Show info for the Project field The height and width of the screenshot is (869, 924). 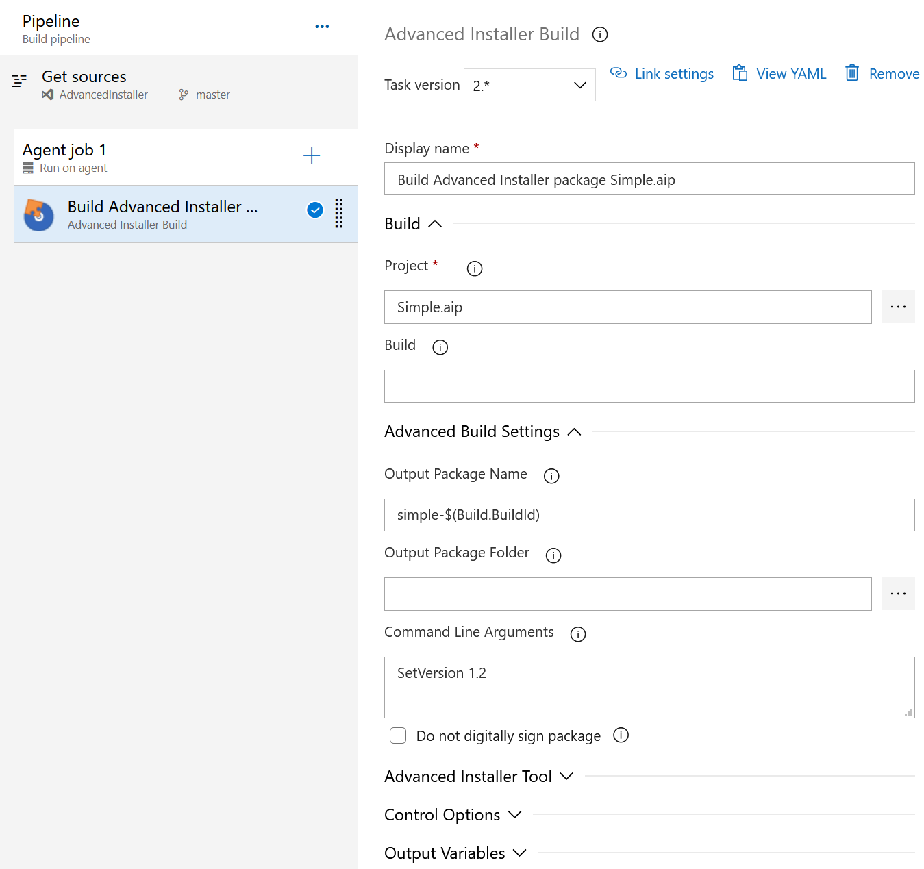point(475,268)
